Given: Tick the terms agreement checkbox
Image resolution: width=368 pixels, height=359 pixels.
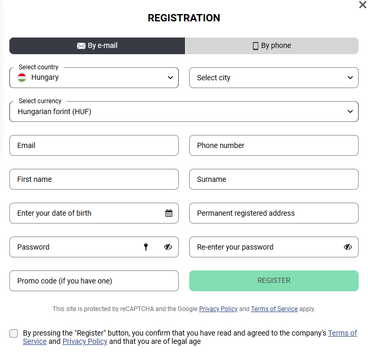Looking at the screenshot, I should coord(14,333).
